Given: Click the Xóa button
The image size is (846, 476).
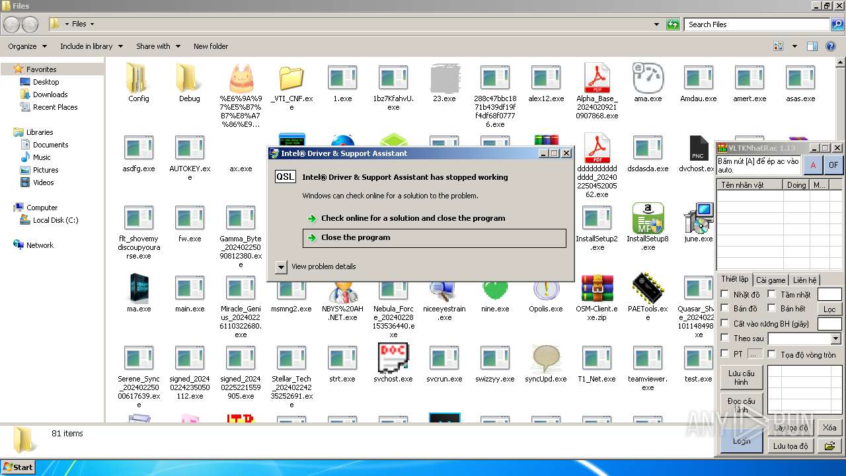Looking at the screenshot, I should click(829, 428).
